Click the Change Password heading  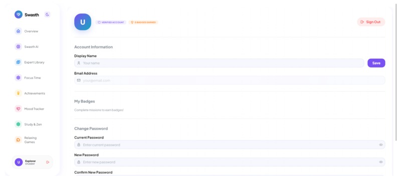tap(91, 128)
